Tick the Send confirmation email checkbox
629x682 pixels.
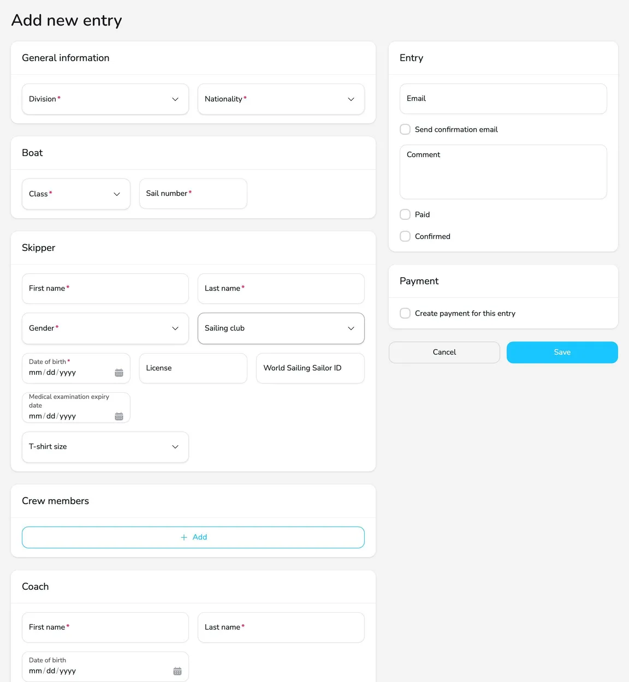point(405,129)
